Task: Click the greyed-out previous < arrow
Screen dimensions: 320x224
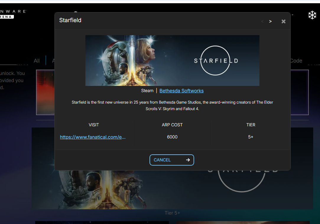Action: pyautogui.click(x=262, y=21)
